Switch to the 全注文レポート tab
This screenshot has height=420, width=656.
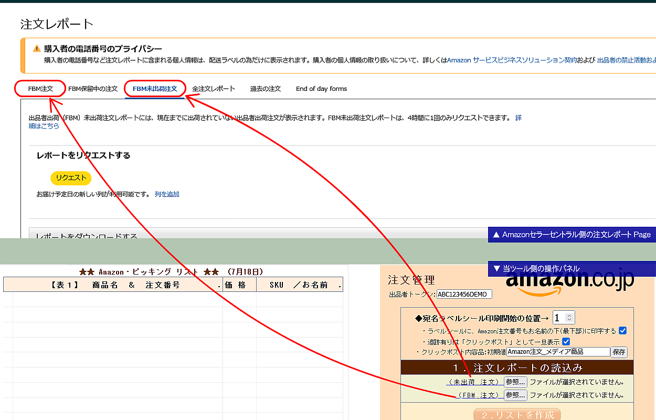coord(214,89)
